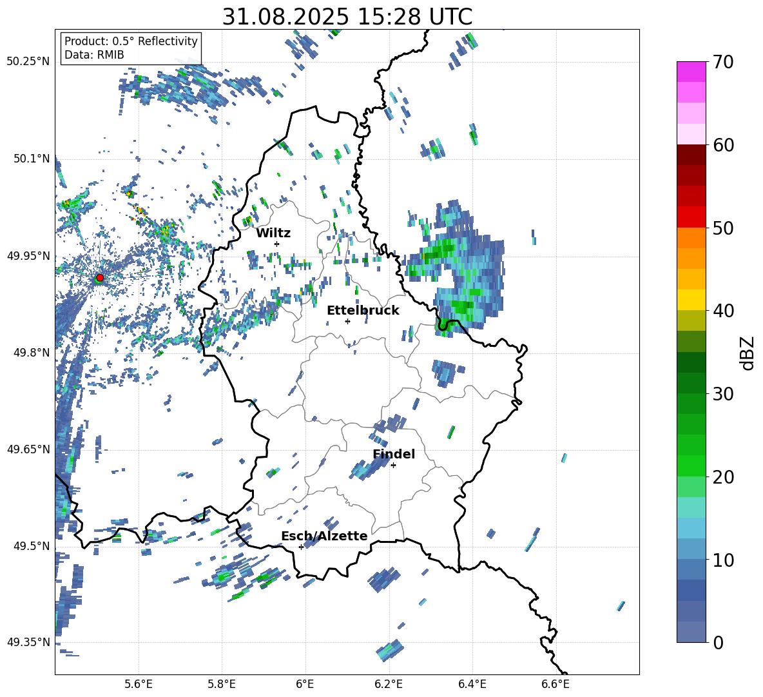Click the Findel station cross marker
This screenshot has width=763, height=697.
(x=393, y=466)
